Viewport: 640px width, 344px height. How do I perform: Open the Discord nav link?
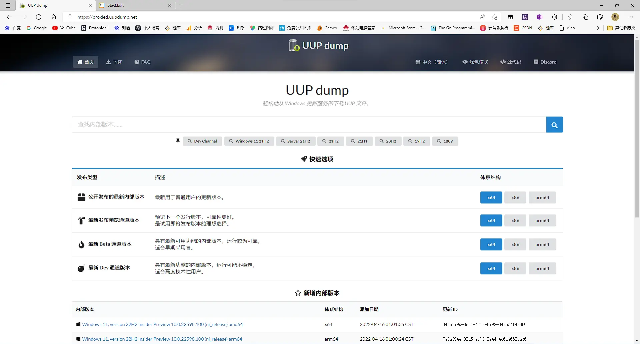click(545, 62)
